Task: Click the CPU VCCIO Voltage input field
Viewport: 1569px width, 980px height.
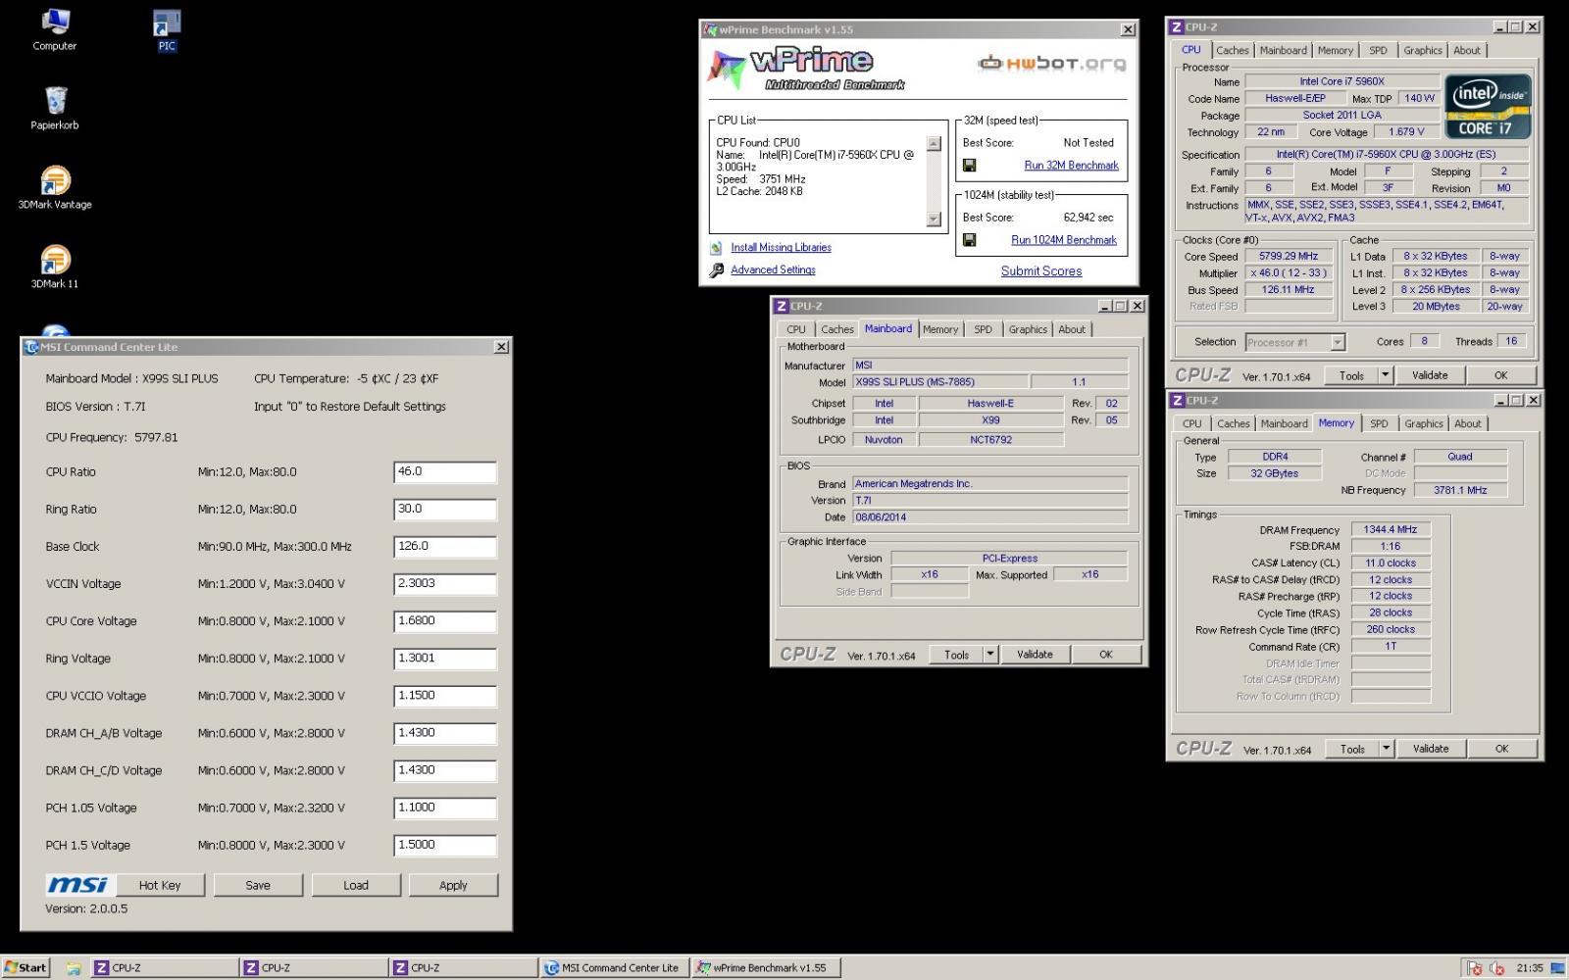Action: tap(445, 696)
